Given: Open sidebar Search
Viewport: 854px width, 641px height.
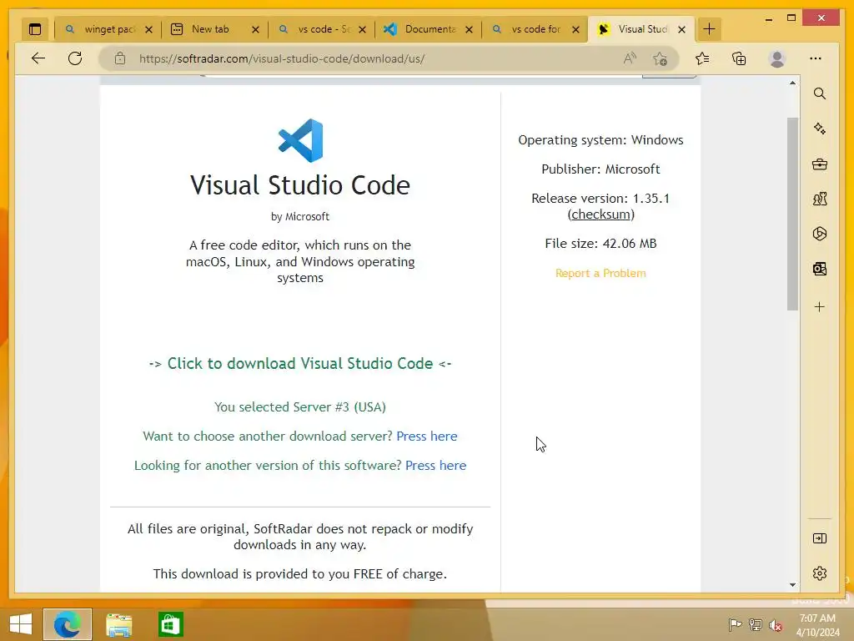Looking at the screenshot, I should (820, 93).
